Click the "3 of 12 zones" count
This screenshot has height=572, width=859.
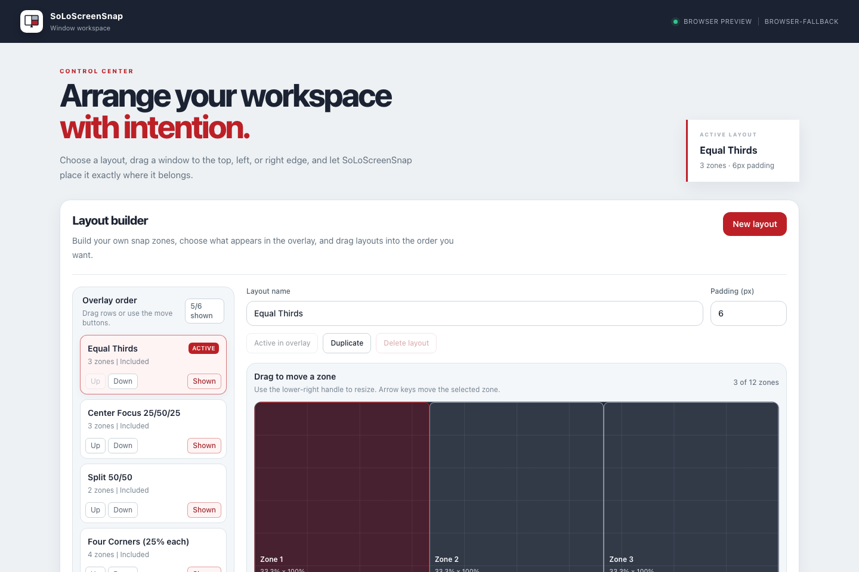pos(756,383)
